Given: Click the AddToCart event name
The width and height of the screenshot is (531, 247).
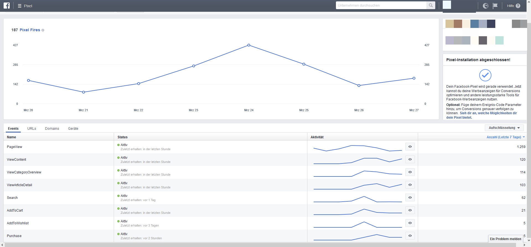Looking at the screenshot, I should 15,210.
